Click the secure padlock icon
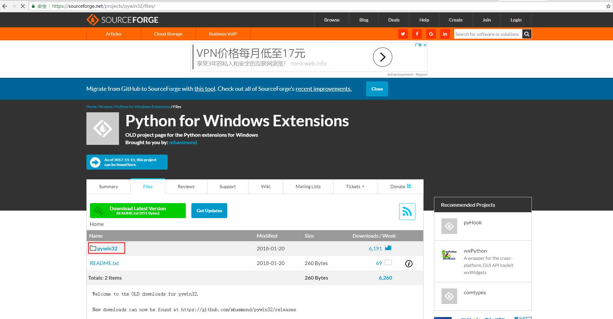Screen dimensions: 613x319 pos(33,6)
